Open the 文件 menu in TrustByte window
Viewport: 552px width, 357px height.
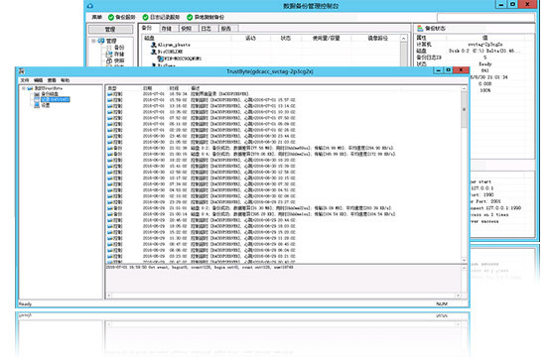click(25, 80)
